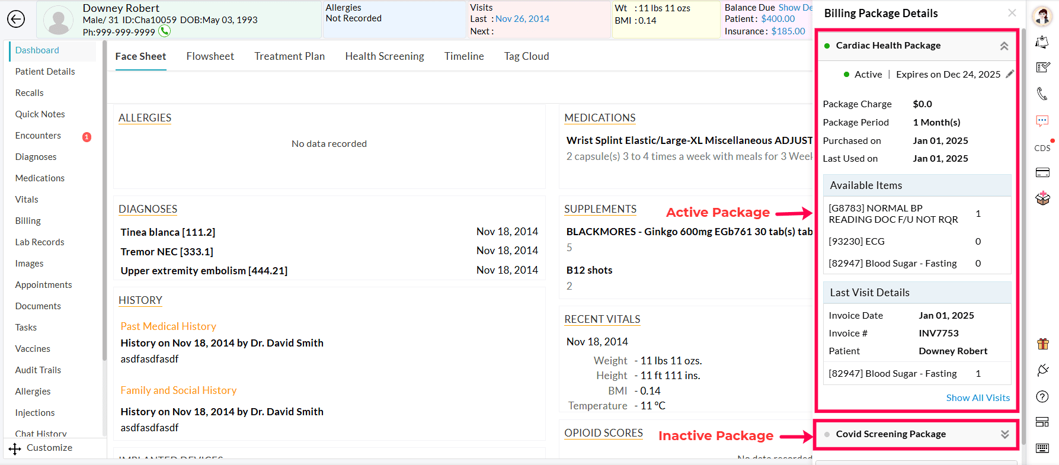Open Tasks in the left menu
Viewport: 1059px width, 465px height.
click(26, 328)
